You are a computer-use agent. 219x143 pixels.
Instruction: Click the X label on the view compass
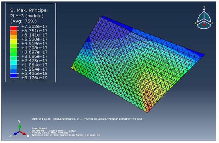pos(212,23)
